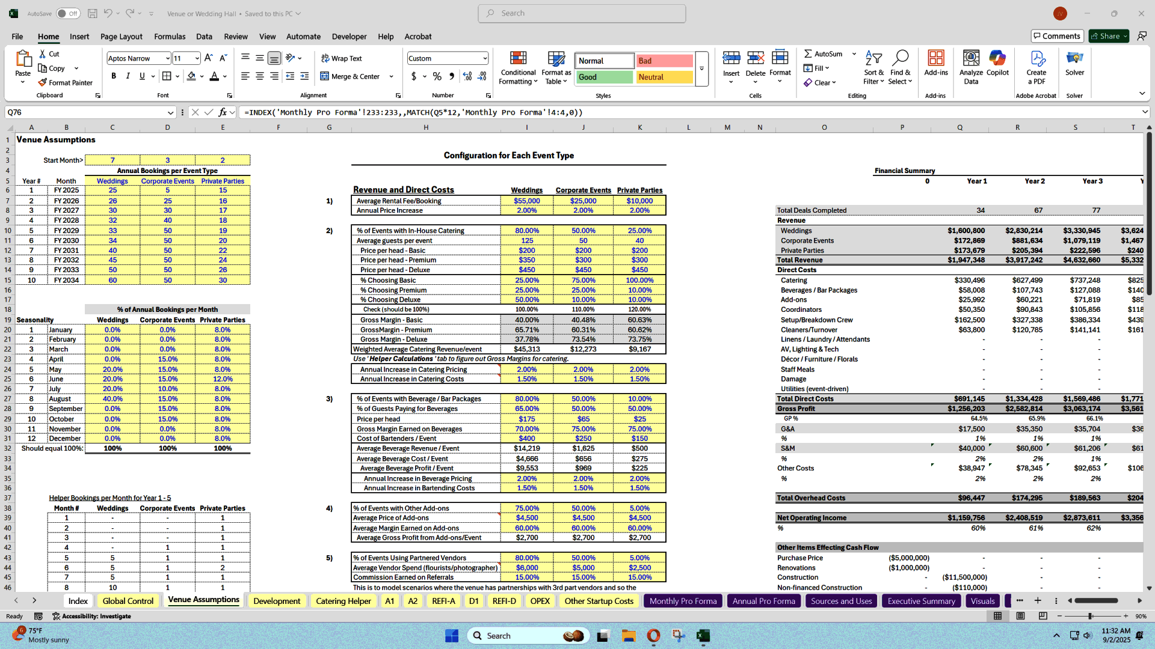The image size is (1155, 649).
Task: Click the Font Color button
Action: coord(214,76)
